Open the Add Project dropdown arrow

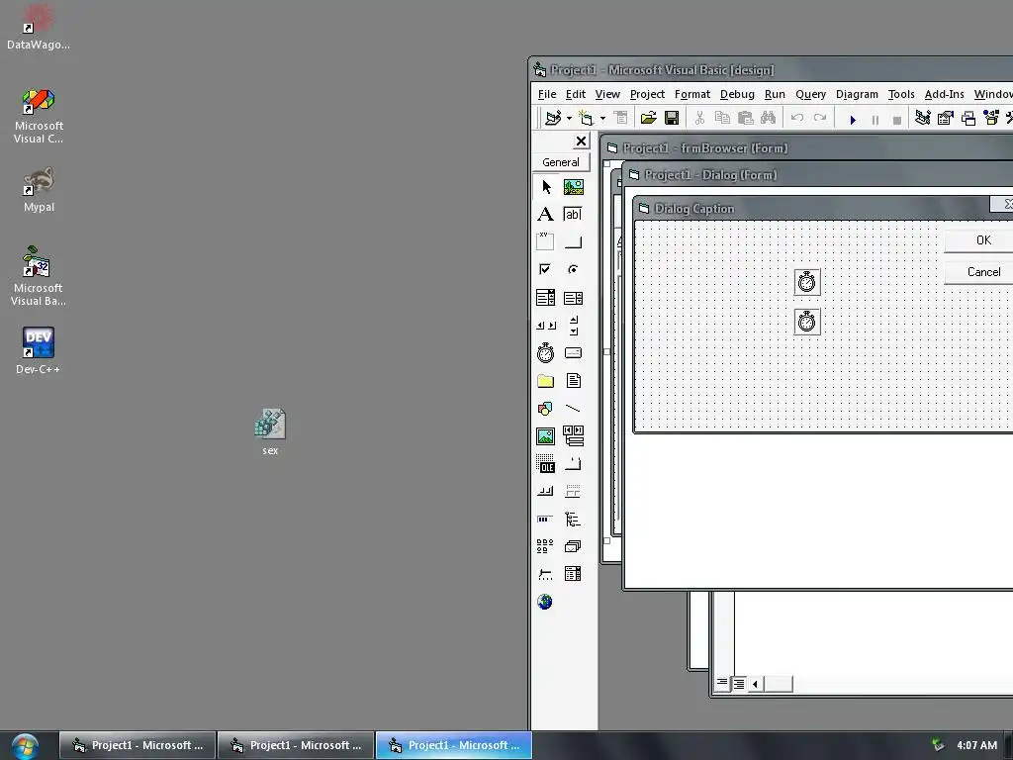(569, 119)
